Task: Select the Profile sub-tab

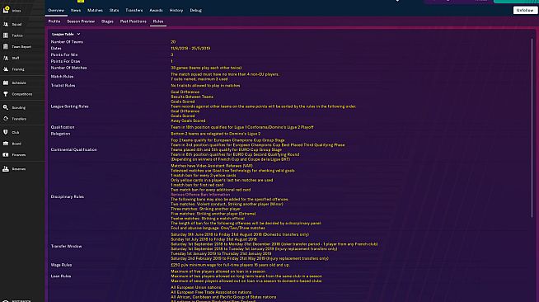Action: (54, 21)
